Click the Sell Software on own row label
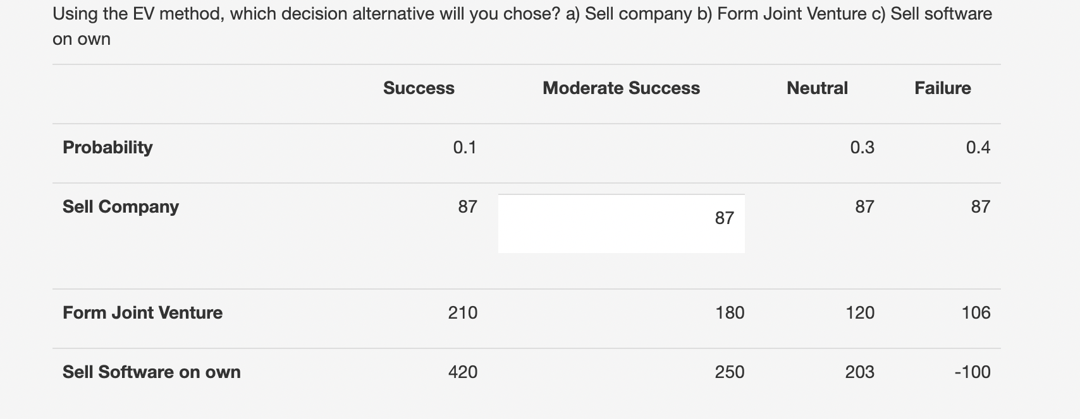Screen dimensions: 1080x419 coord(151,372)
